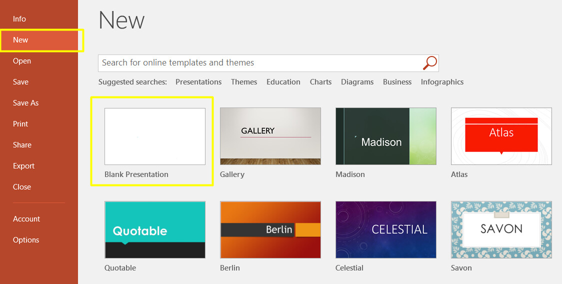This screenshot has width=562, height=284.
Task: Open the Export menu item
Action: 23,166
